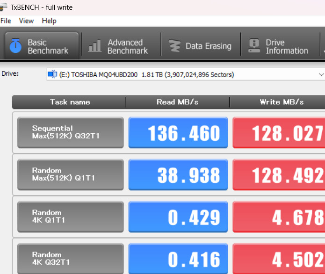Switch to the Basic Benchmark tab
The width and height of the screenshot is (325, 274).
[x=42, y=46]
